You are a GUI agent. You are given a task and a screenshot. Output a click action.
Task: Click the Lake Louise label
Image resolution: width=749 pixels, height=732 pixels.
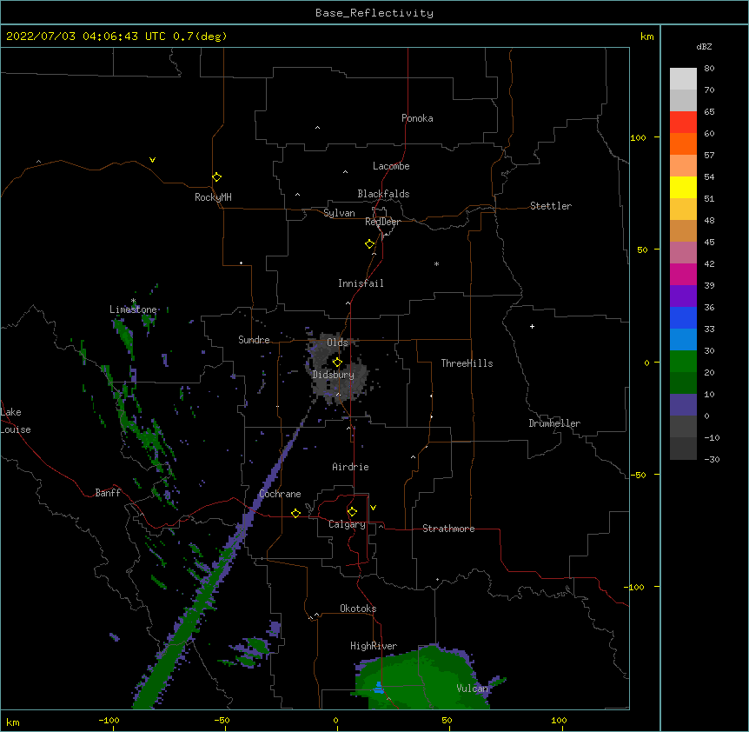[x=16, y=421]
